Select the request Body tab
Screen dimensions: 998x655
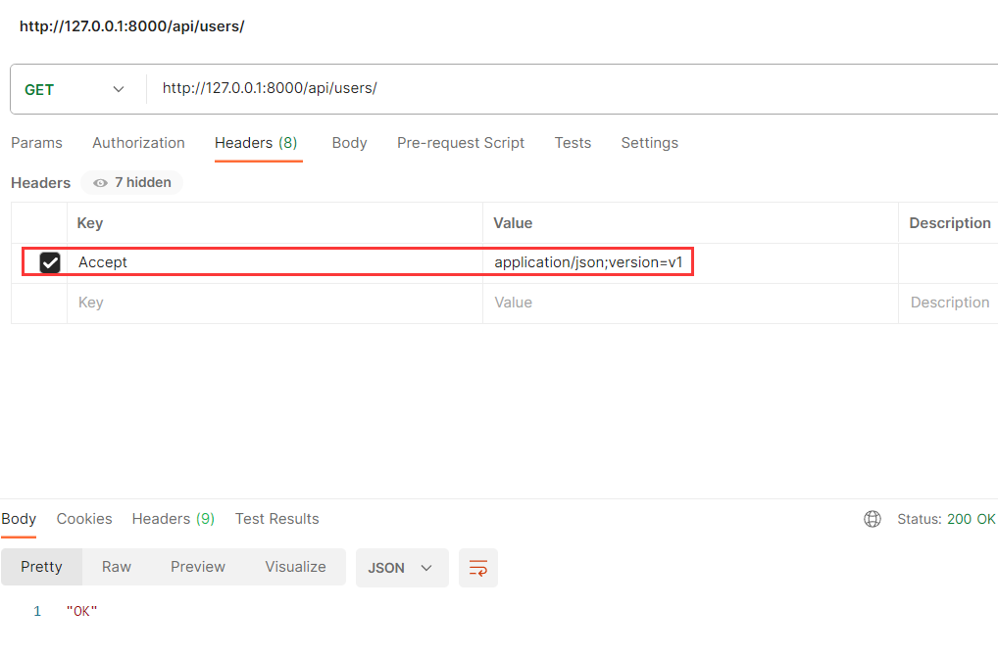(x=349, y=143)
